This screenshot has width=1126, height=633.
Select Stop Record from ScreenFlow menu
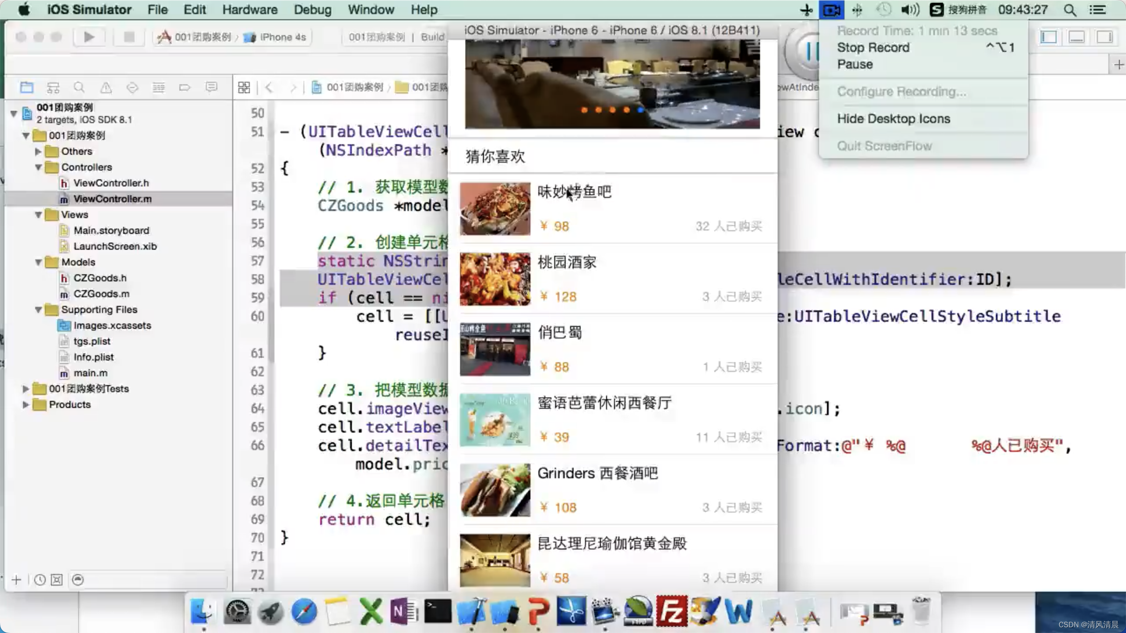pos(873,48)
